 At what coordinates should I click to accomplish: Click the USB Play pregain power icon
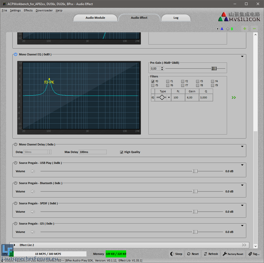[x=15, y=163]
